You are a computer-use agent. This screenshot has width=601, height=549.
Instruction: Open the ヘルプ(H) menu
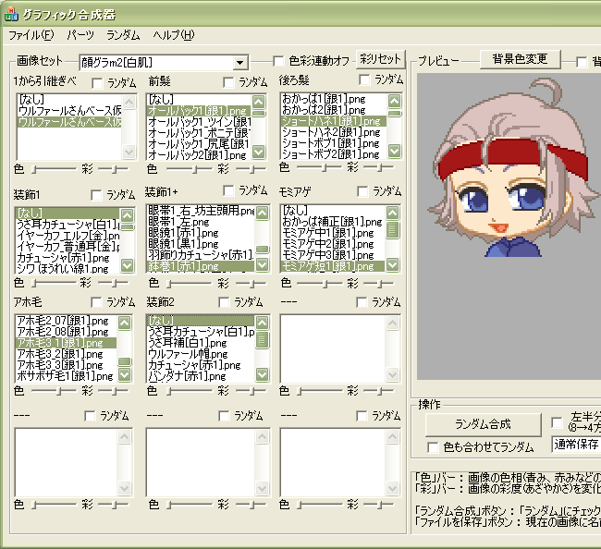click(174, 35)
